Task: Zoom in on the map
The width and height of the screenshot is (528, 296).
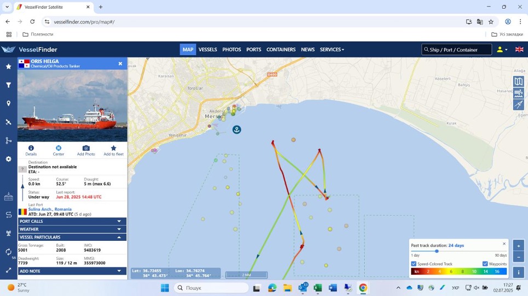Action: tap(519, 245)
